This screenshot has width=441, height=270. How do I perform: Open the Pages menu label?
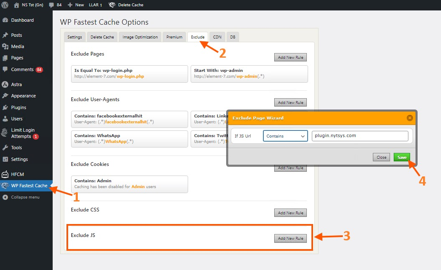click(x=17, y=58)
